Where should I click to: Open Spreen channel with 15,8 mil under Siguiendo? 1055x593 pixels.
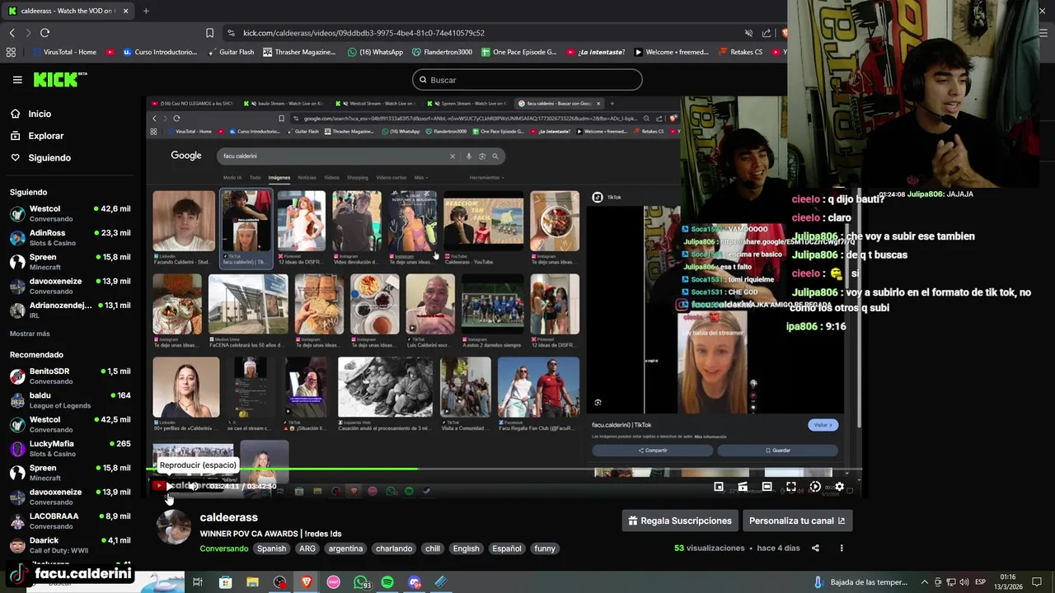70,262
